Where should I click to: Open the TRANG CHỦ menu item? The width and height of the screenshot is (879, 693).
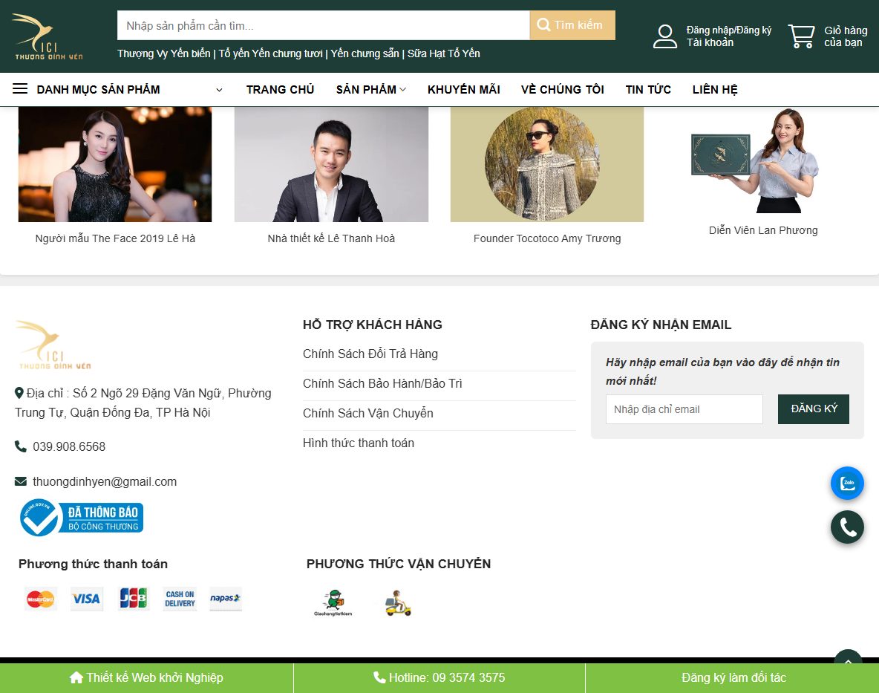click(x=280, y=89)
